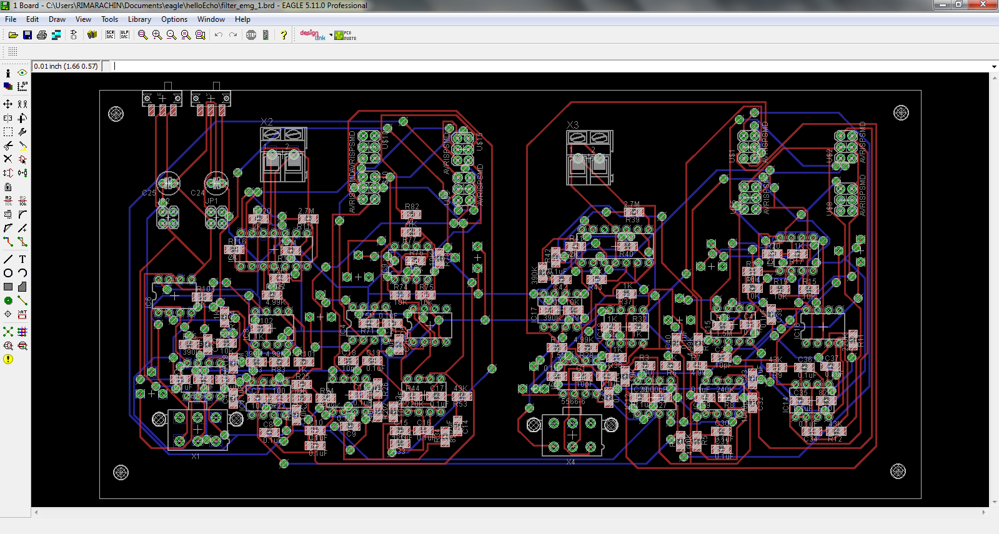Select the zoom-to-area tool
999x534 pixels.
pyautogui.click(x=201, y=35)
